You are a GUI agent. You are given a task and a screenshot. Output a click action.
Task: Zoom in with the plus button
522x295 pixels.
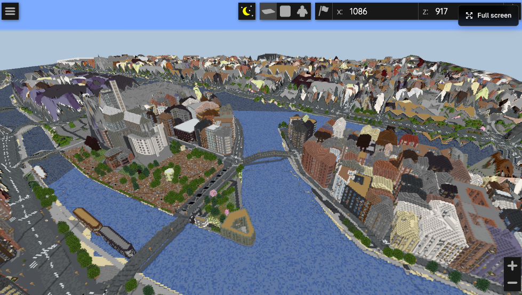pos(512,266)
